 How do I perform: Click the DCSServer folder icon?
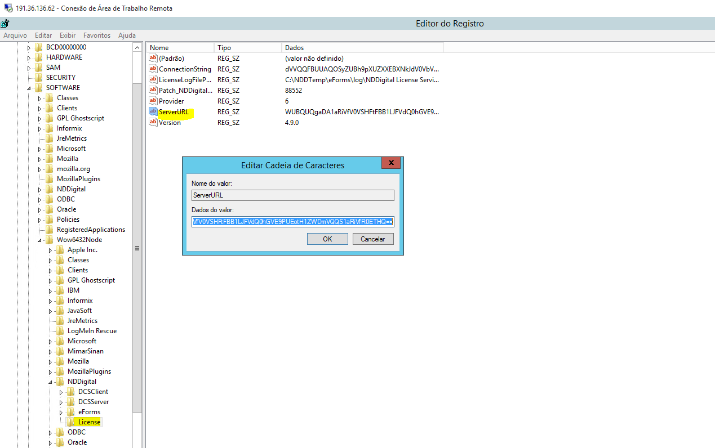coord(71,402)
